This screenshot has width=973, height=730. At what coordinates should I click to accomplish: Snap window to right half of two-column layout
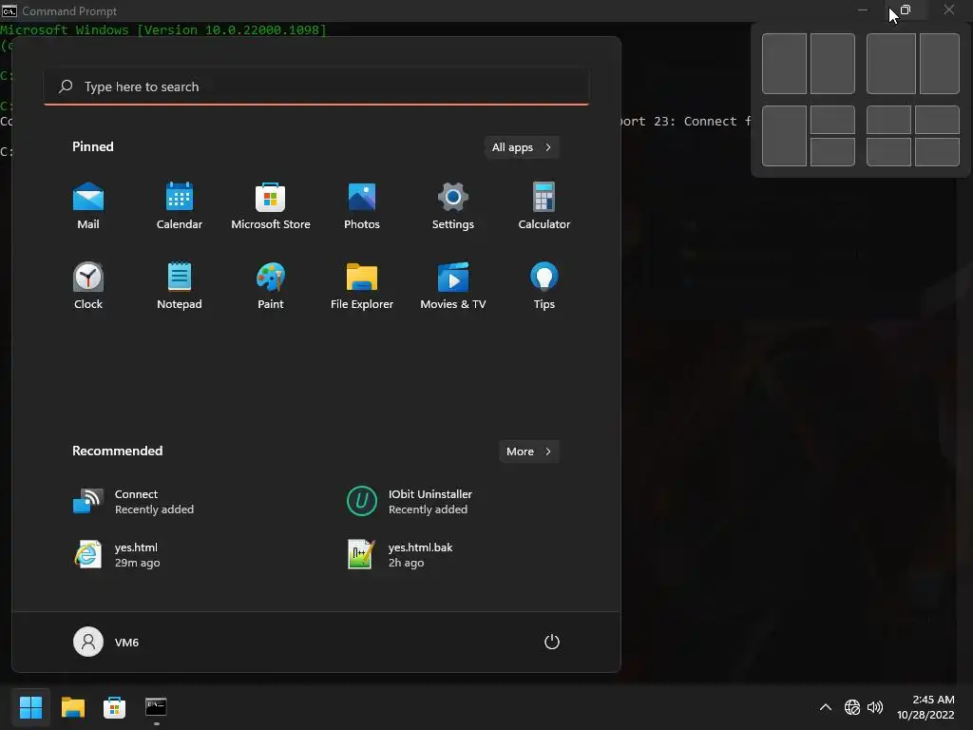(x=832, y=64)
